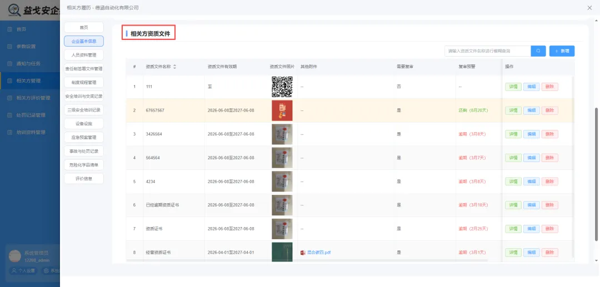
Task: Click the 逾期(3月10天) warning text
Action: point(473,205)
